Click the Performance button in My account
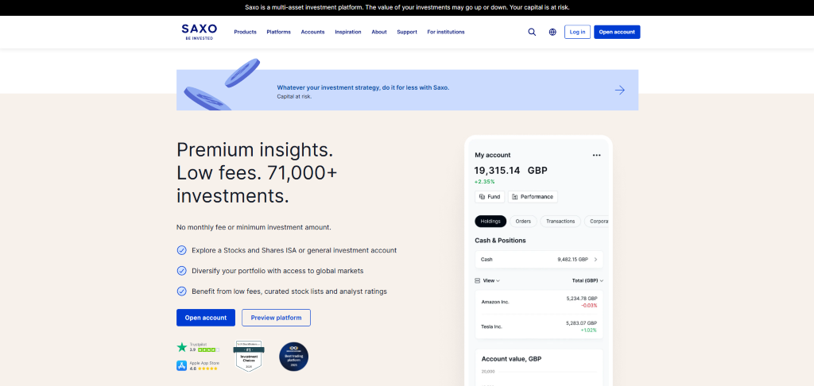The image size is (814, 386). point(533,197)
